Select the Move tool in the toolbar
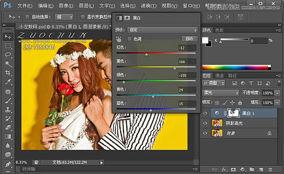The image size is (284, 174). (x=8, y=36)
